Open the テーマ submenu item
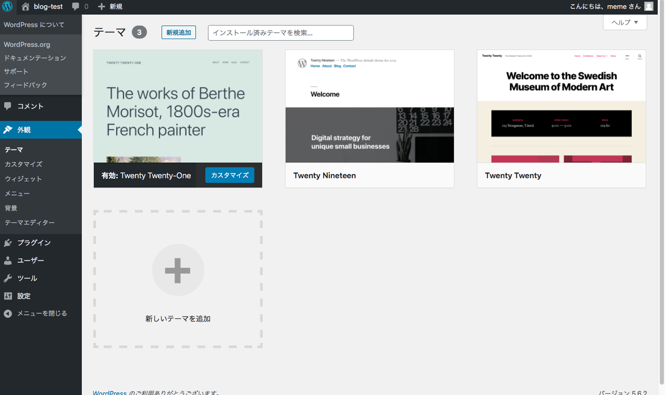Viewport: 665px width, 395px height. tap(14, 150)
